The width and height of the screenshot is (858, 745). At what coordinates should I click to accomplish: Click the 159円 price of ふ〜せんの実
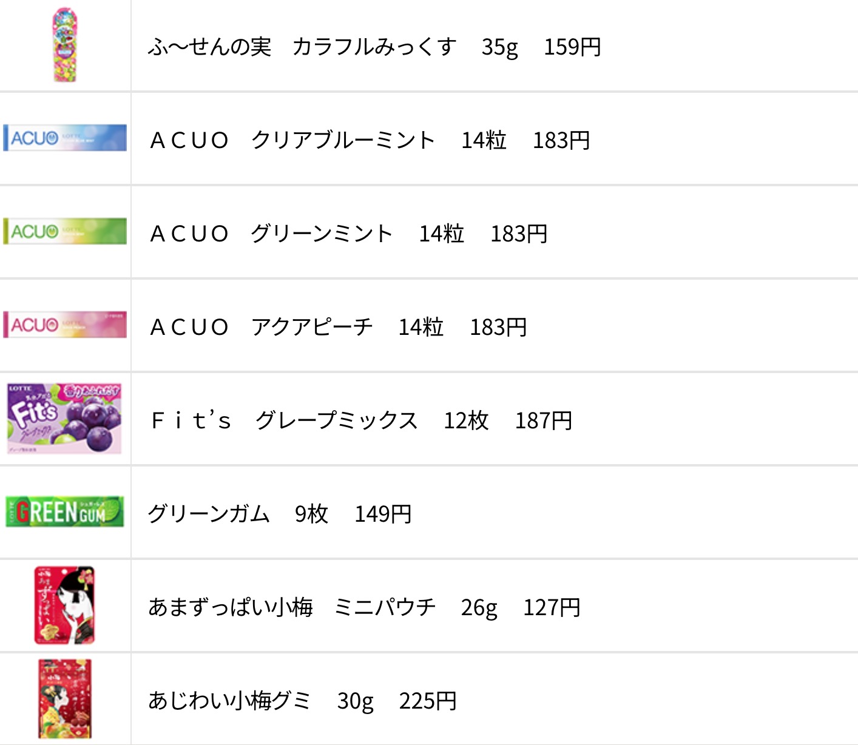click(573, 47)
